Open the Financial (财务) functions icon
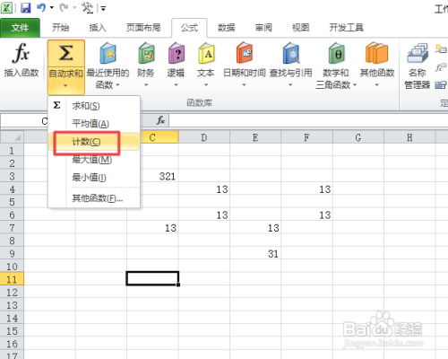Screen dimensions: 448x359 (146, 53)
